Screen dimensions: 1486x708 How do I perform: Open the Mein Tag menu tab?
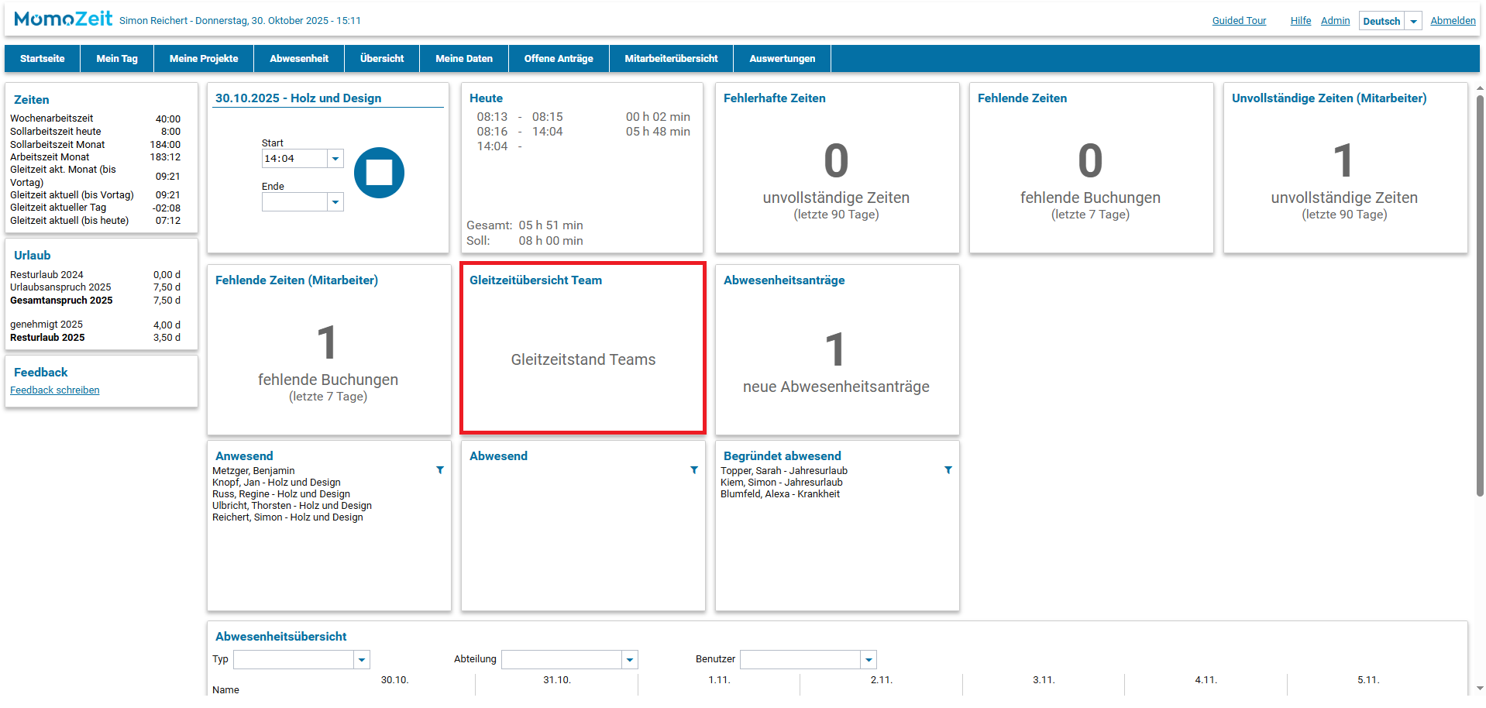click(x=117, y=59)
